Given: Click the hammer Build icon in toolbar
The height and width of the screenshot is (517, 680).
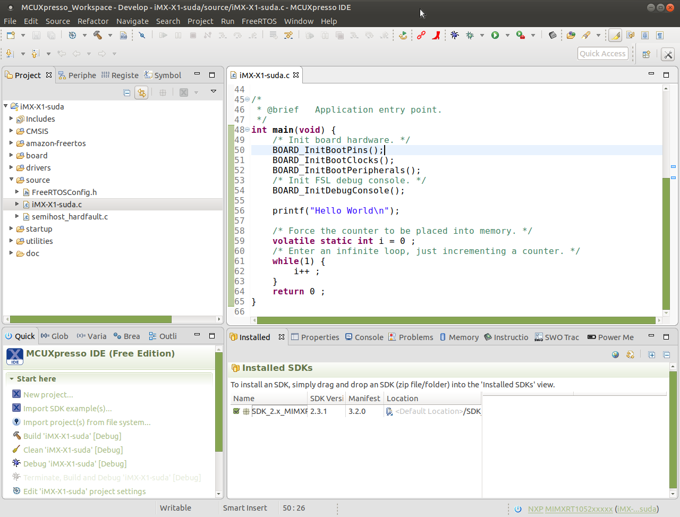Looking at the screenshot, I should pyautogui.click(x=98, y=35).
